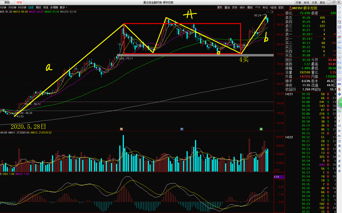
Task: Click the green circle 71 badge
Action: point(340,102)
